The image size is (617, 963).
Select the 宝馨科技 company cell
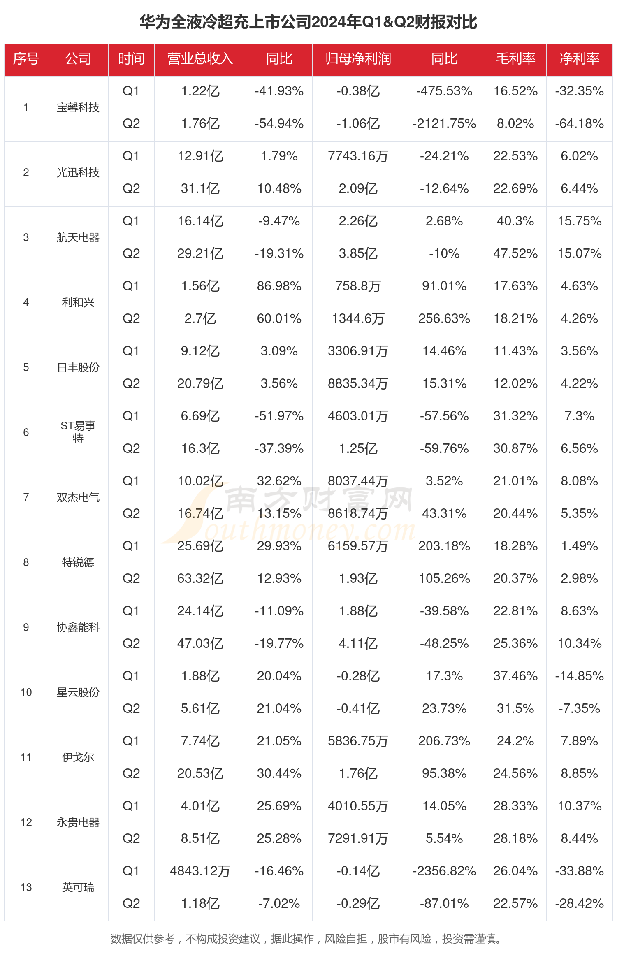tap(78, 108)
